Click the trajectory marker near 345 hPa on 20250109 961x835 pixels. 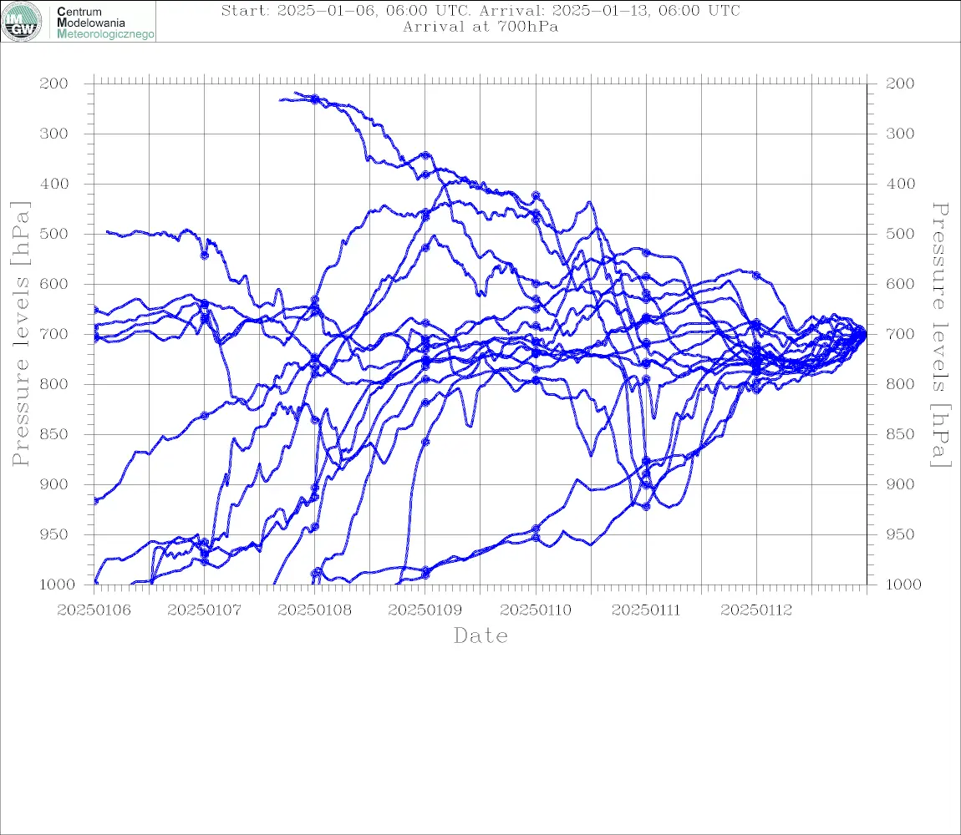[425, 155]
